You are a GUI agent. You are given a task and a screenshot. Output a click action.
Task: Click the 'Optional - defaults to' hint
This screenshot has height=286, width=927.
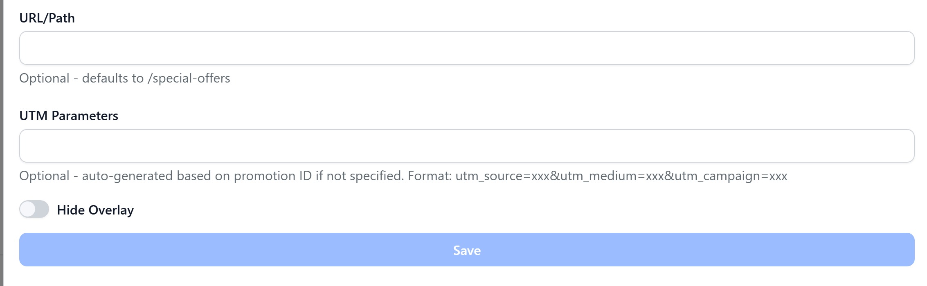(82, 78)
